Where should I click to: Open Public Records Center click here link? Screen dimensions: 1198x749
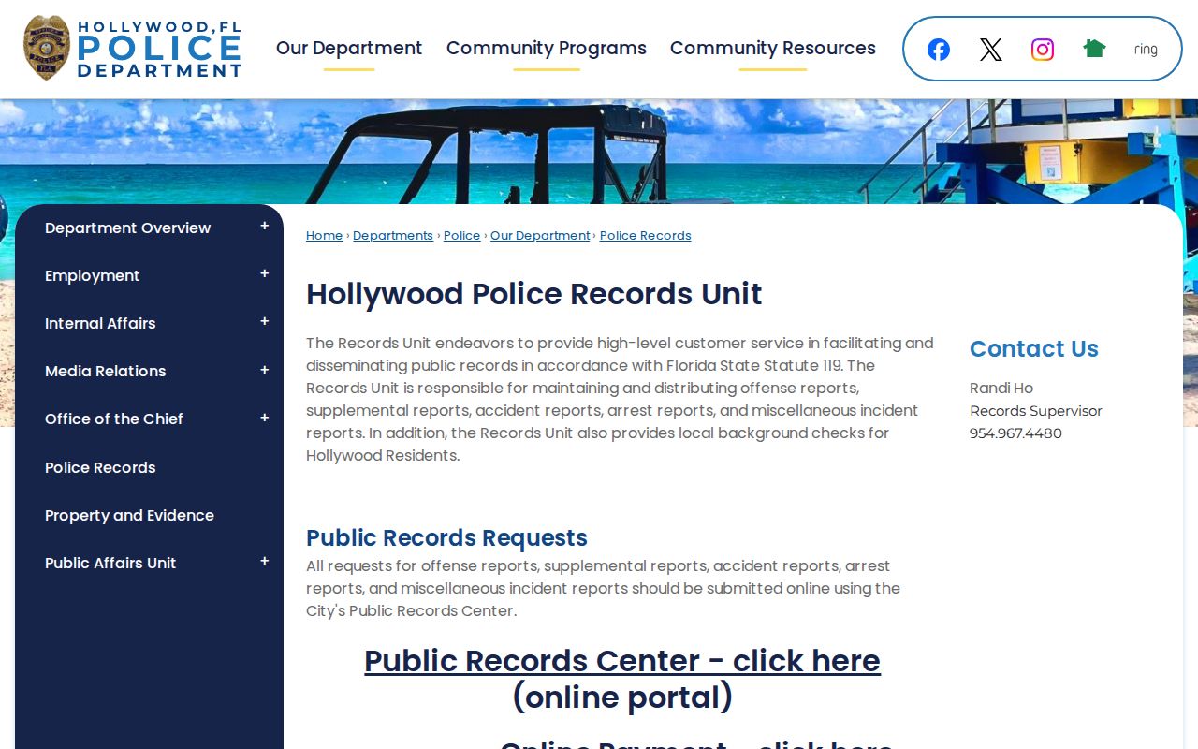point(622,661)
